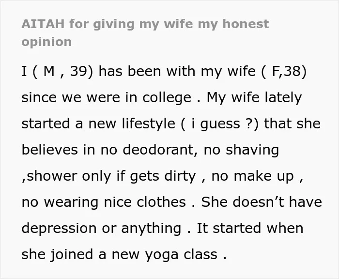Click the word "college" in the post body
339x279 pixels.
tap(167, 98)
